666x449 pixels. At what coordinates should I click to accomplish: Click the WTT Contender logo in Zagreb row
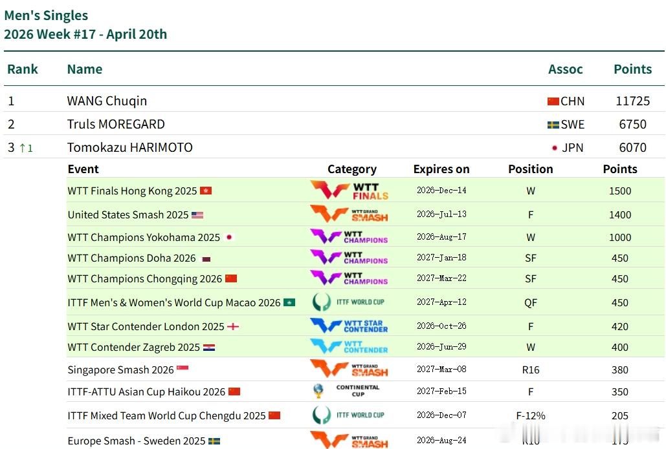click(x=349, y=346)
